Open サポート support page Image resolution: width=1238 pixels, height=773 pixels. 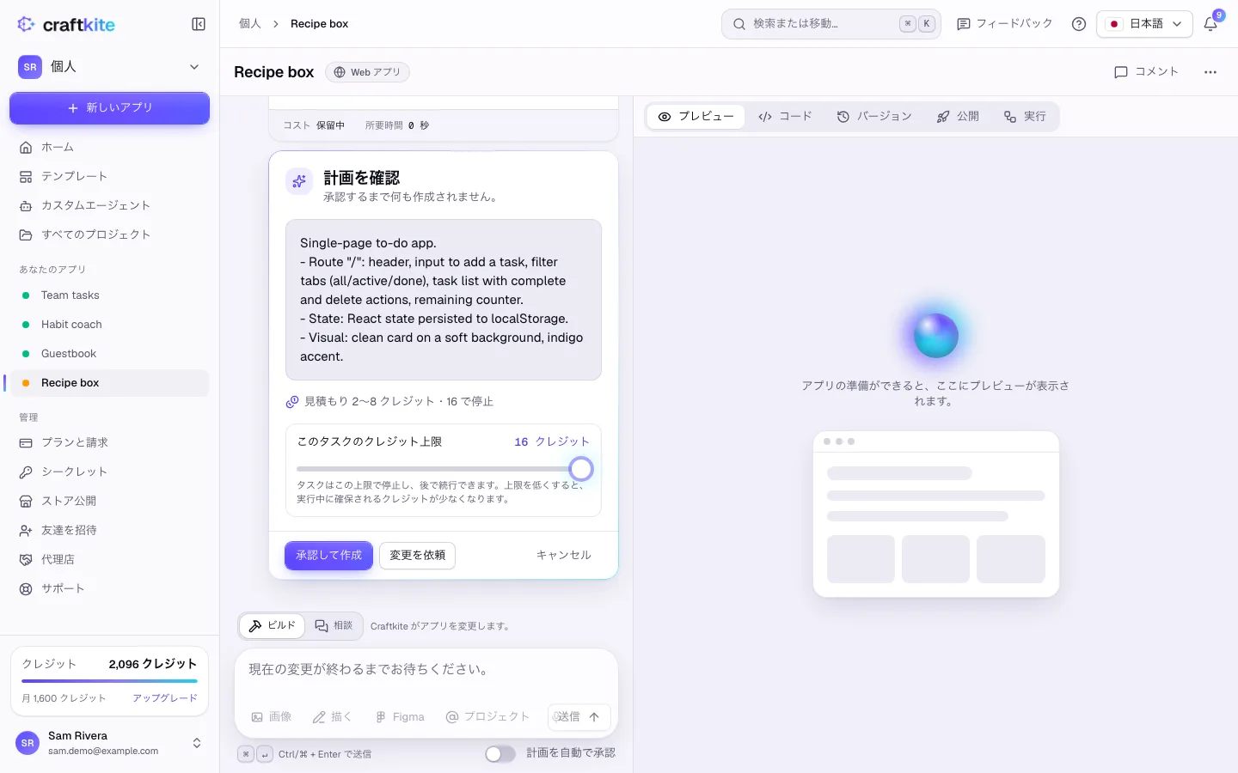(x=109, y=588)
